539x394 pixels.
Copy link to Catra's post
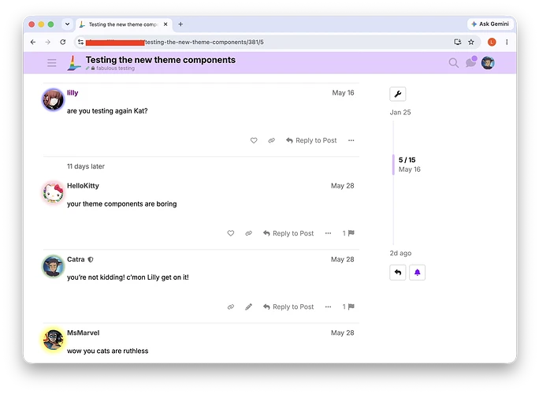click(231, 307)
